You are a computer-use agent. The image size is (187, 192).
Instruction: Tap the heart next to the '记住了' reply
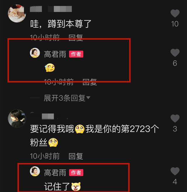[x=175, y=171]
